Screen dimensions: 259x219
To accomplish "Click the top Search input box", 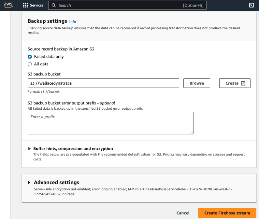I will 127,5.
